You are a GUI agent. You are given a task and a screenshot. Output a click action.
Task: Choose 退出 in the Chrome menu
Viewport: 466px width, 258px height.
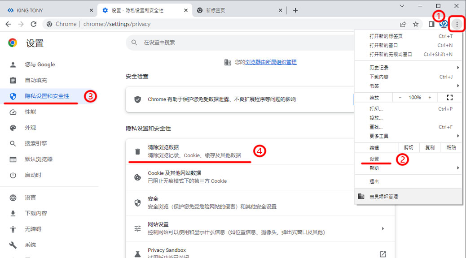[x=409, y=181]
